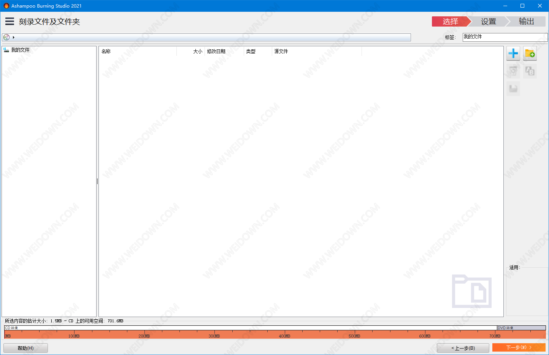Viewport: 549px width, 355px height.
Task: Click the disc icon in the path bar
Action: [x=6, y=37]
